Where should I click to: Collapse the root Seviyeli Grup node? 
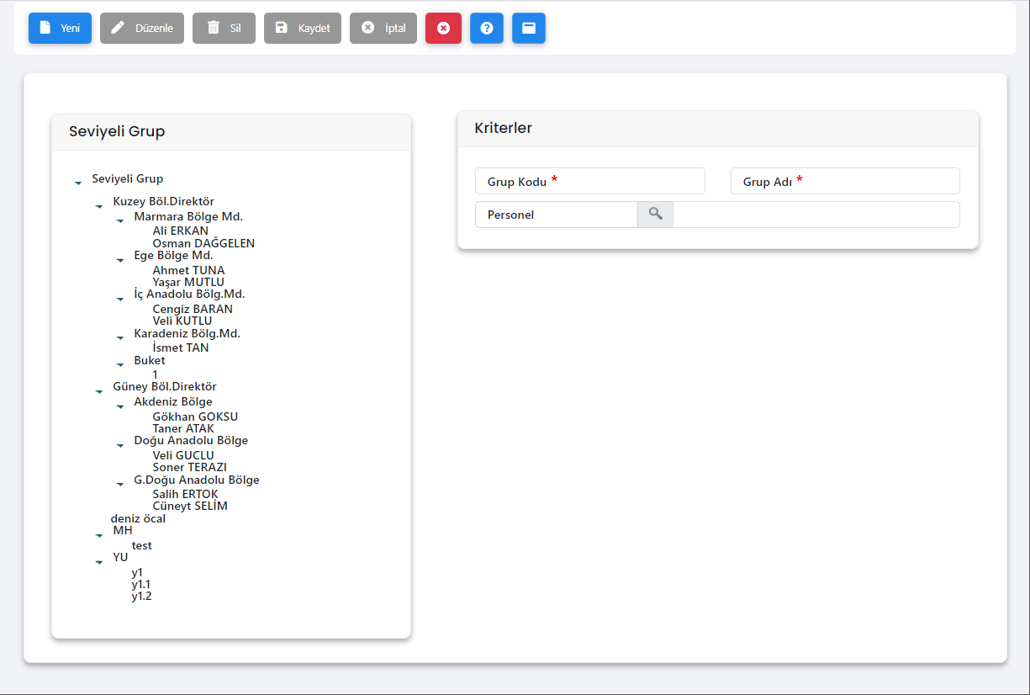[x=78, y=182]
